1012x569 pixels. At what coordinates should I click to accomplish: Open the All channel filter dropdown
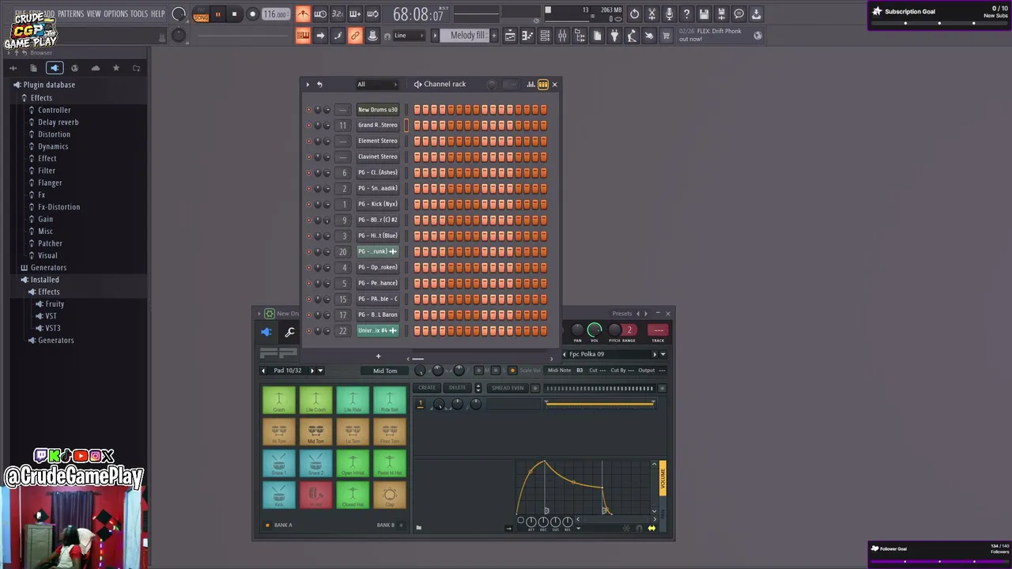[x=377, y=85]
